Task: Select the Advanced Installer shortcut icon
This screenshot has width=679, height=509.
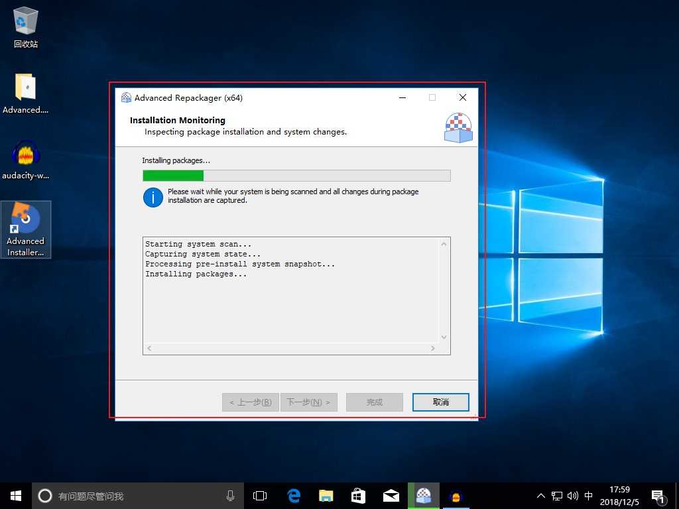Action: 26,229
